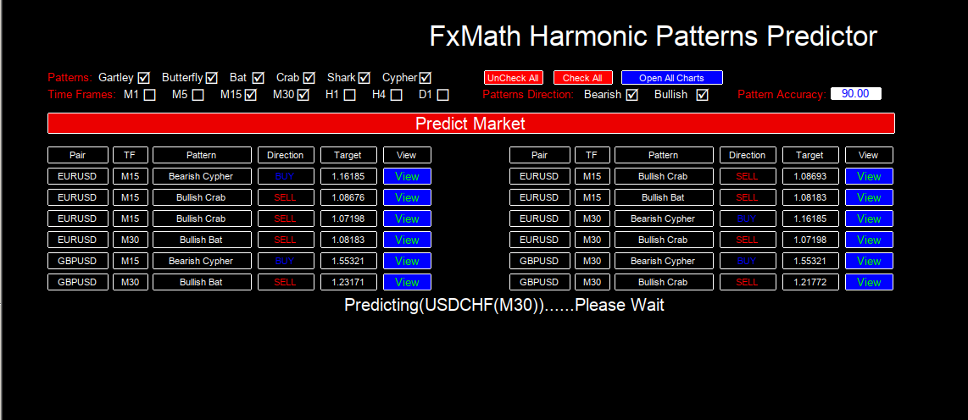The width and height of the screenshot is (968, 420).
Task: Toggle the Shark pattern checkbox
Action: coord(364,78)
